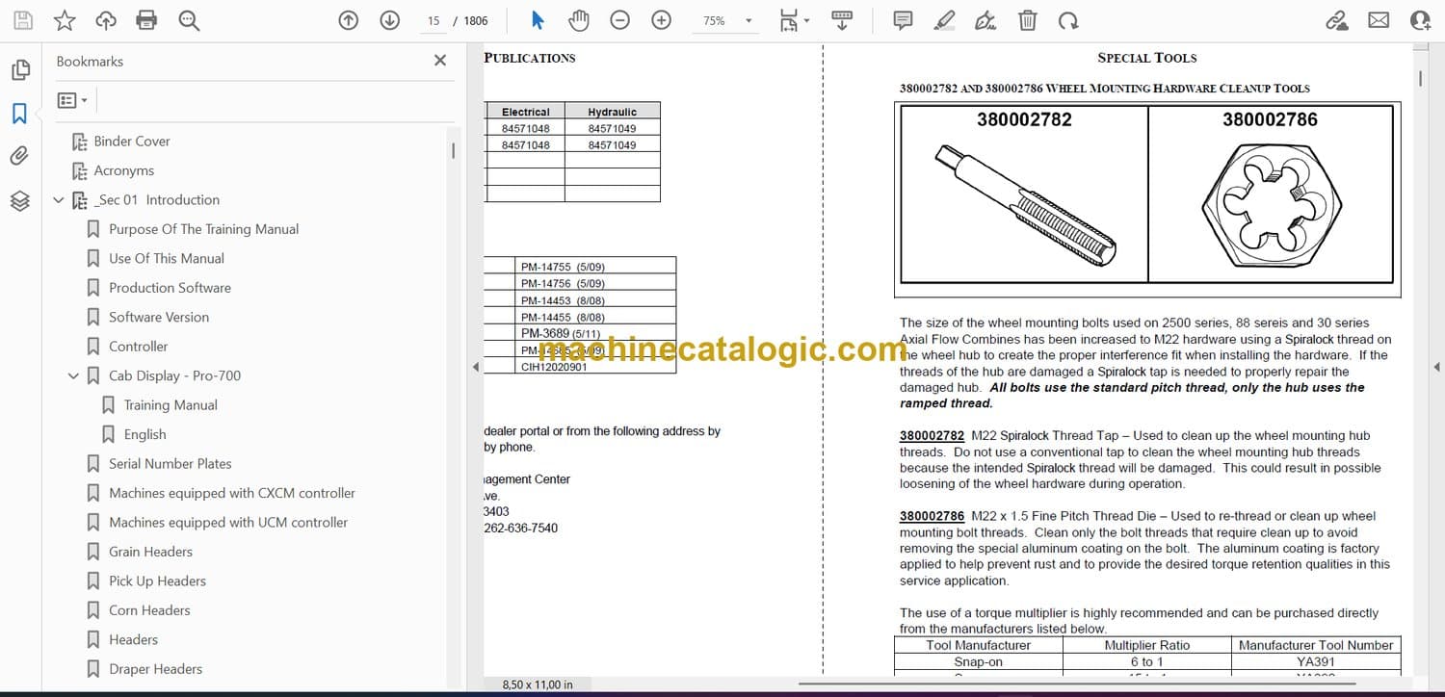Viewport: 1445px width, 697px height.
Task: Click part number 380002786 underlined text
Action: point(932,516)
